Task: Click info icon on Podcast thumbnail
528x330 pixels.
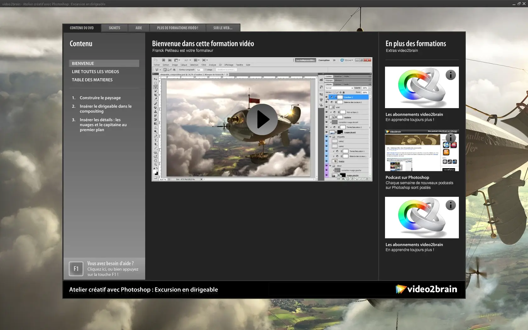Action: (x=450, y=138)
